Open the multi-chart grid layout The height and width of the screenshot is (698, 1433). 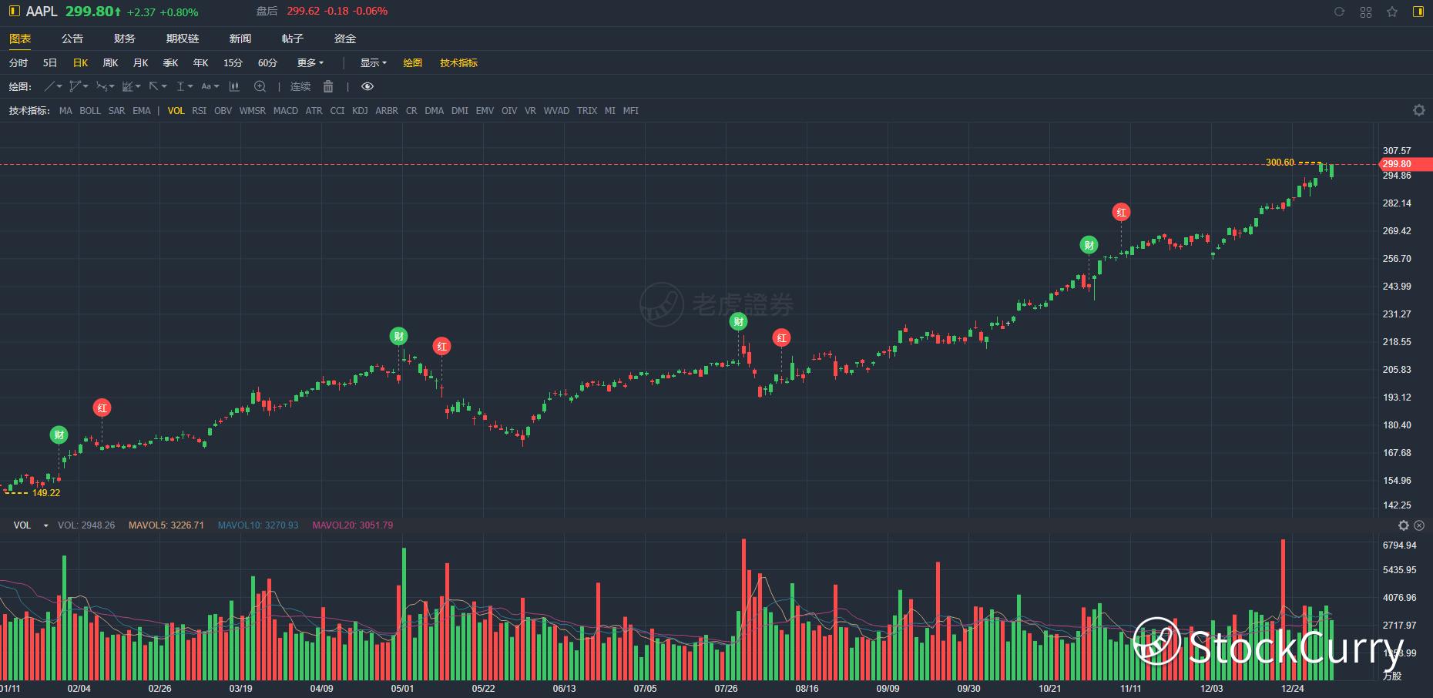point(1366,12)
